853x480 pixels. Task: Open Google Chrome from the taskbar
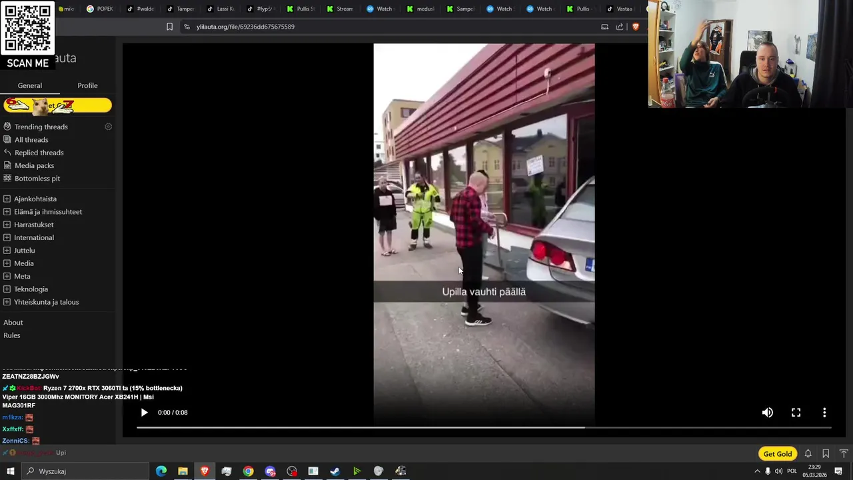point(248,471)
